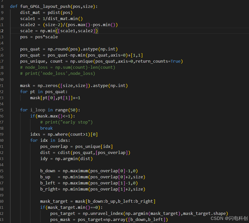
Task: Click the commented print('node_loss') line
Action: [x=58, y=74]
